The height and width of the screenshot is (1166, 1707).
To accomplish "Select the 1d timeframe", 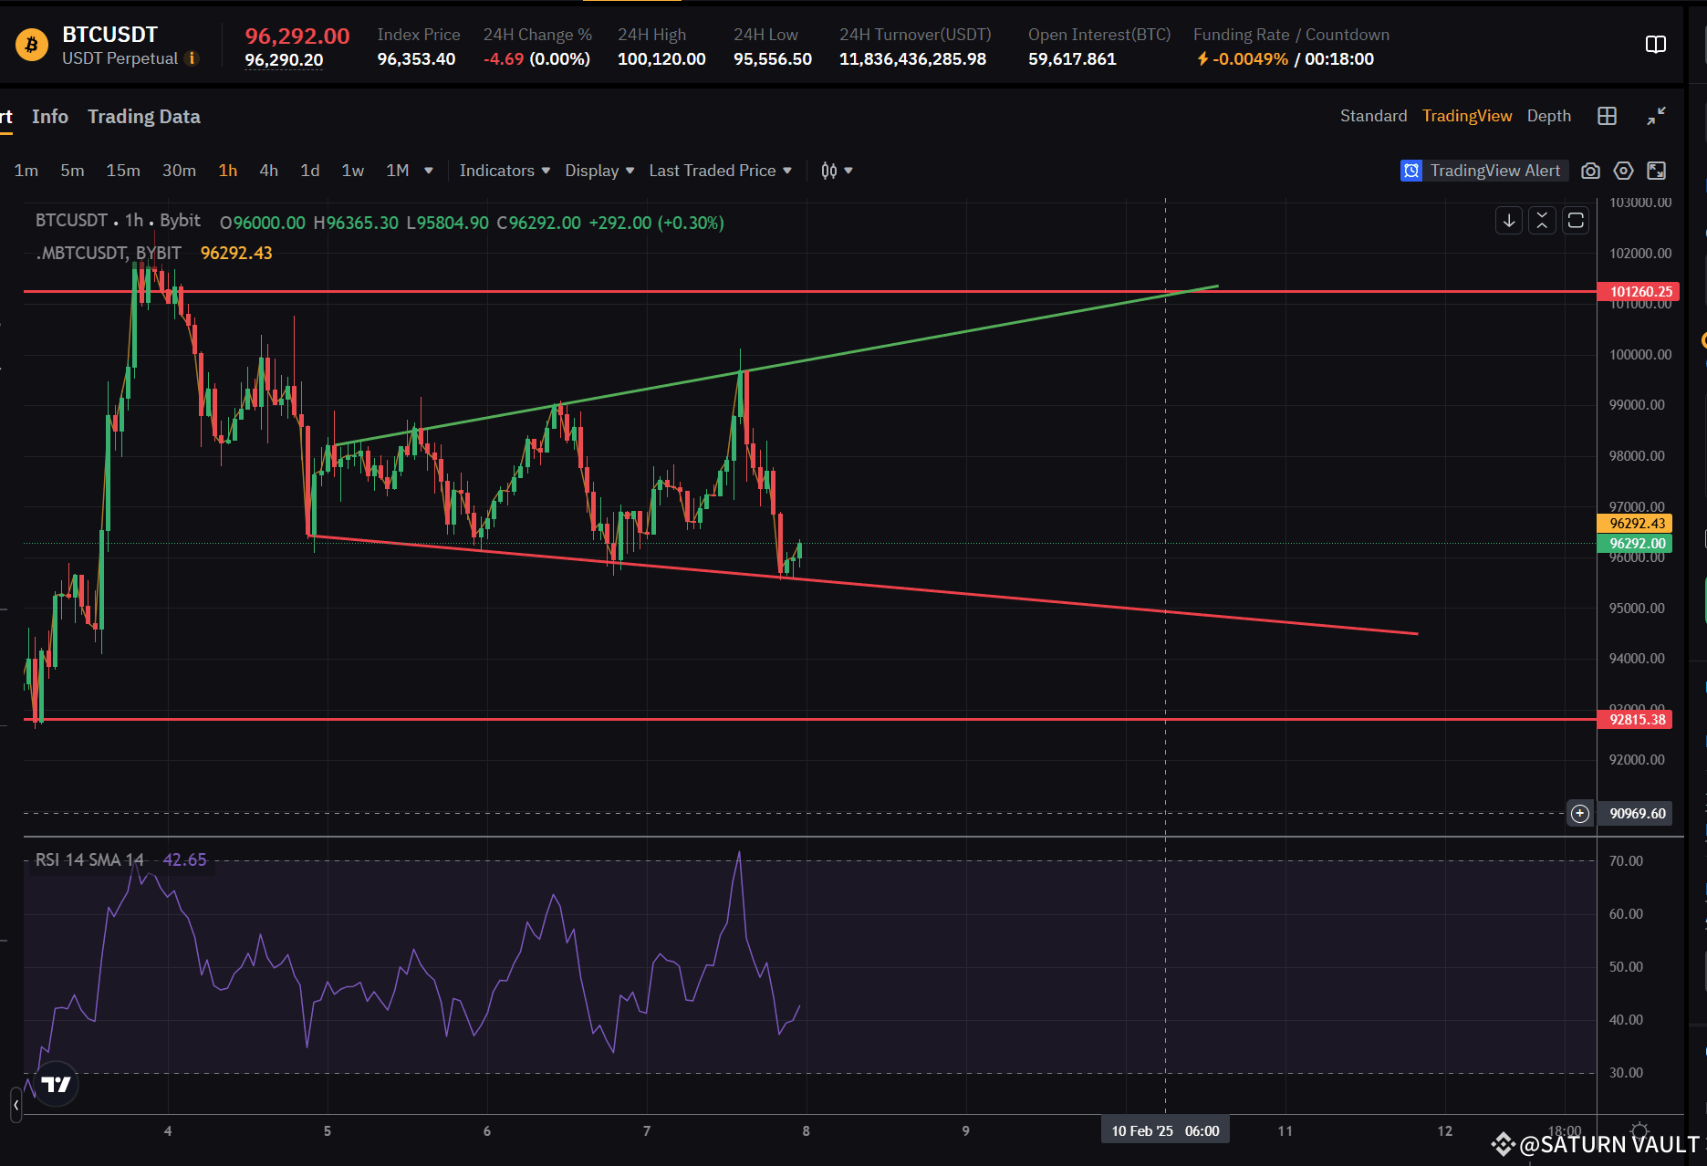I will point(310,171).
